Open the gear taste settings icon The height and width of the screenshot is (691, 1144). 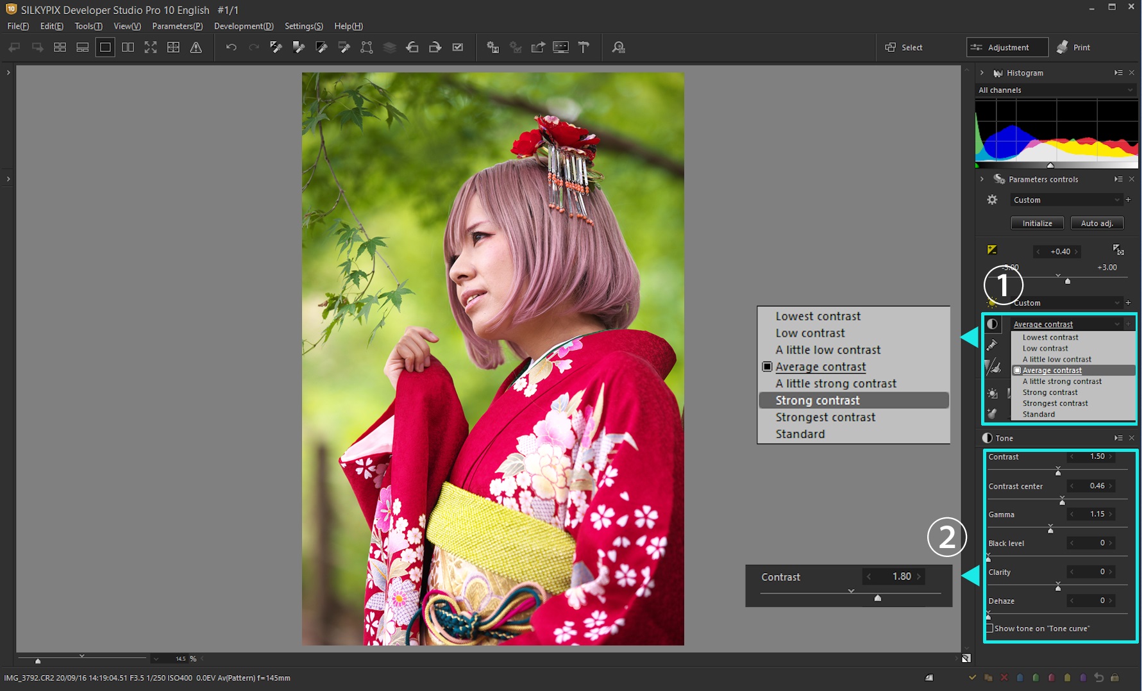pyautogui.click(x=992, y=200)
